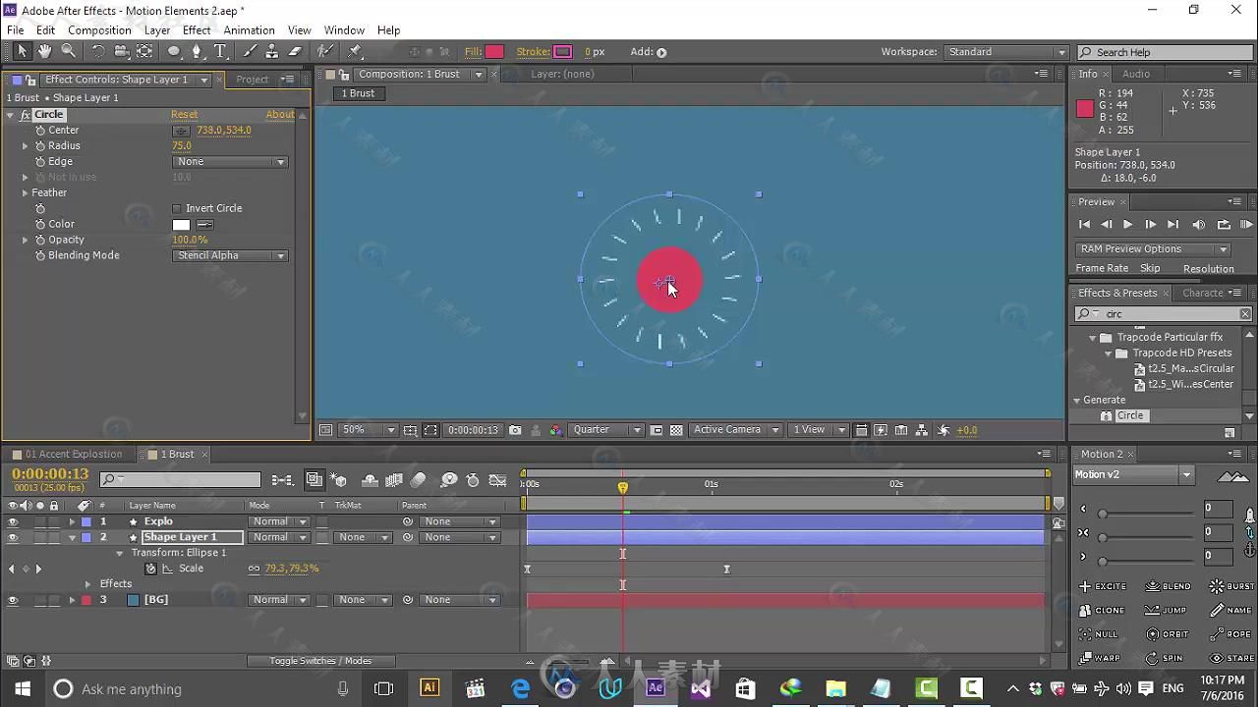Toggle the Circle effect fx switch
This screenshot has height=707, width=1258.
coord(26,115)
